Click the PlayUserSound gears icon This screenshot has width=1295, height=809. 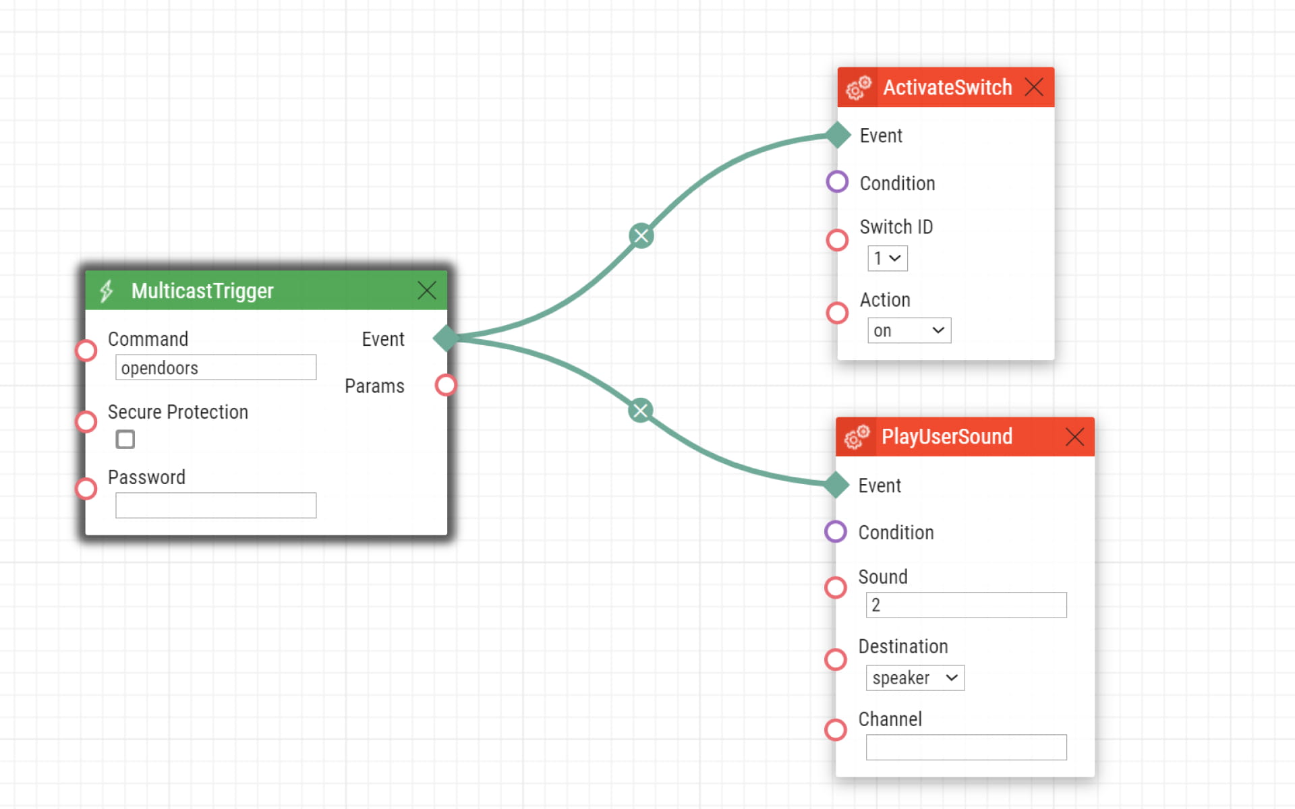857,437
